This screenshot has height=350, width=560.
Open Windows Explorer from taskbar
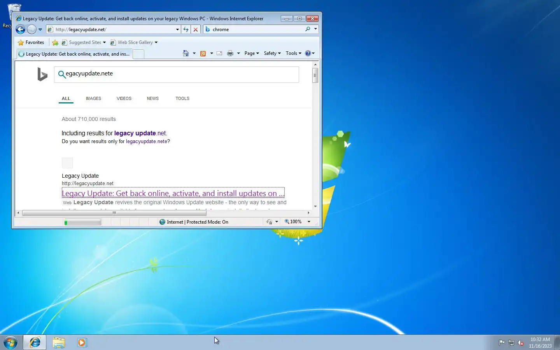tap(59, 343)
